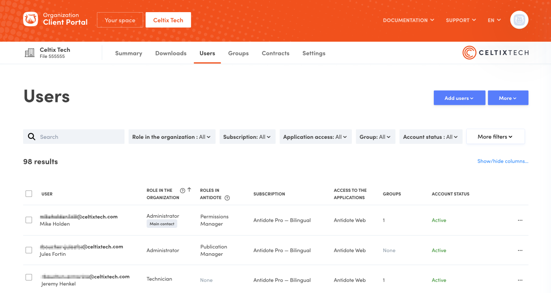Select Jules Fortin's row checkbox
Screen dimensions: 551x293
(x=29, y=250)
